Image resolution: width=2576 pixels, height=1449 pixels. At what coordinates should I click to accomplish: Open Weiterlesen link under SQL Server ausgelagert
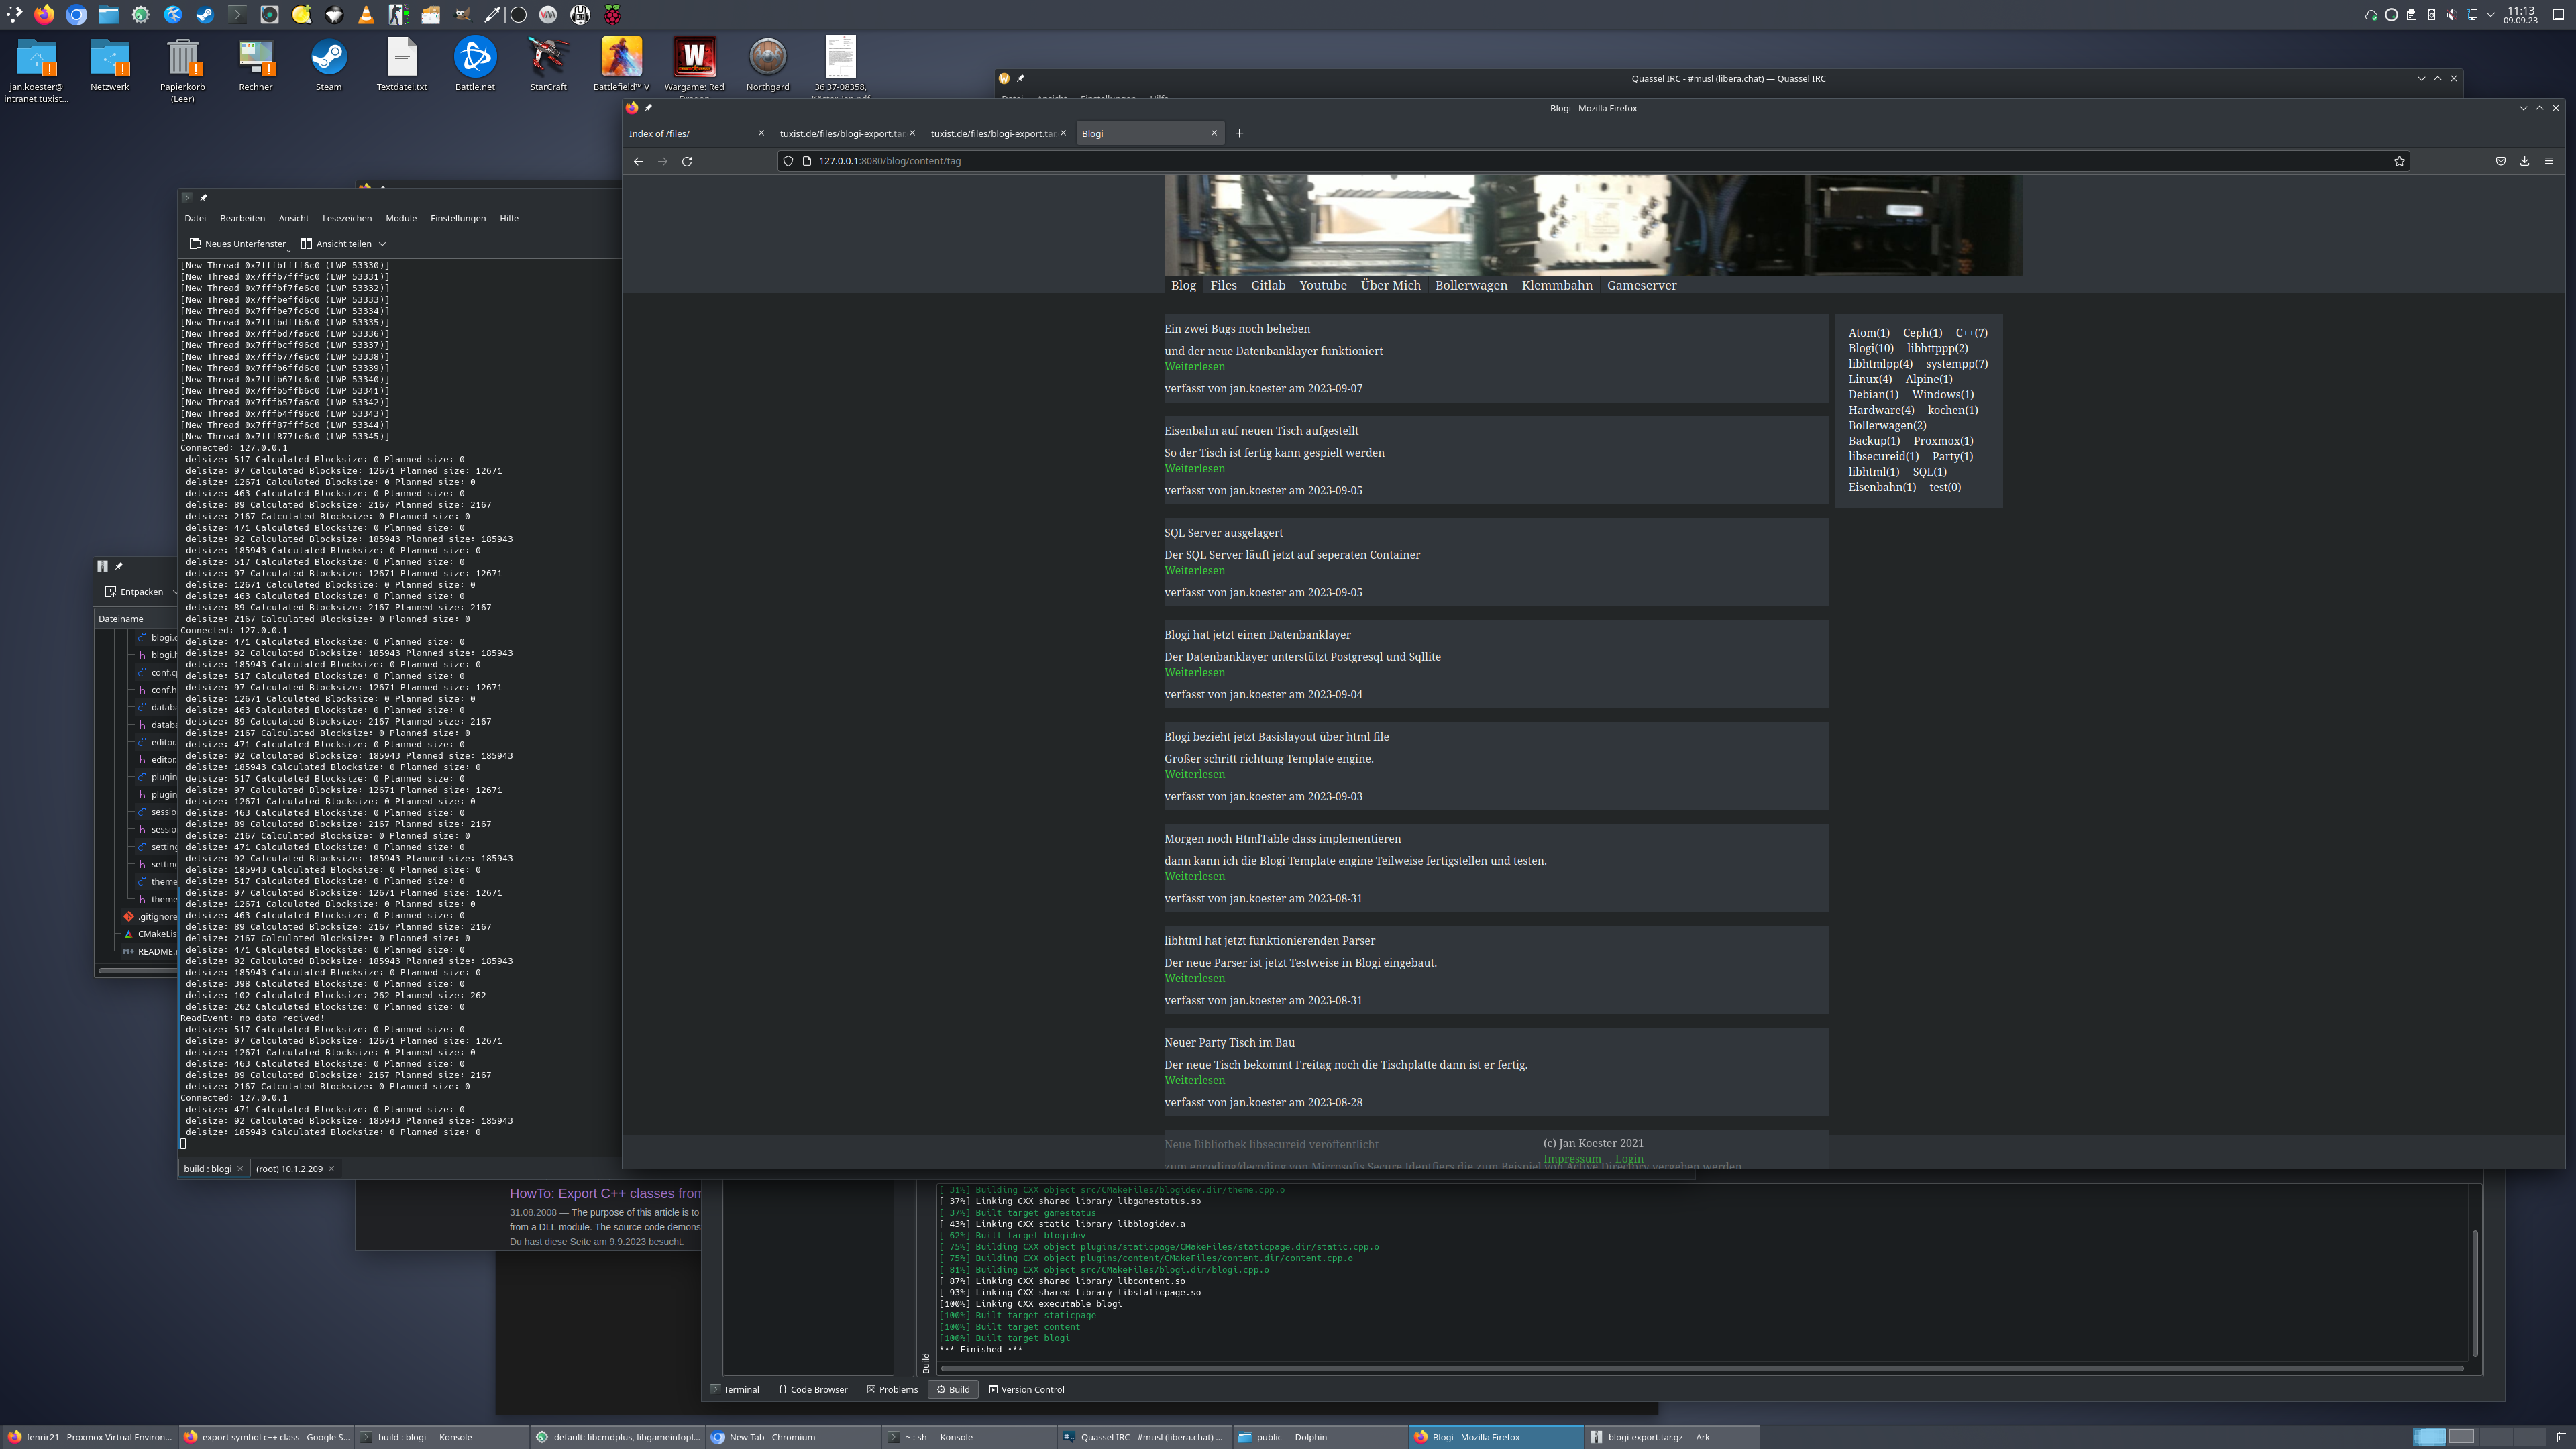coord(1194,570)
